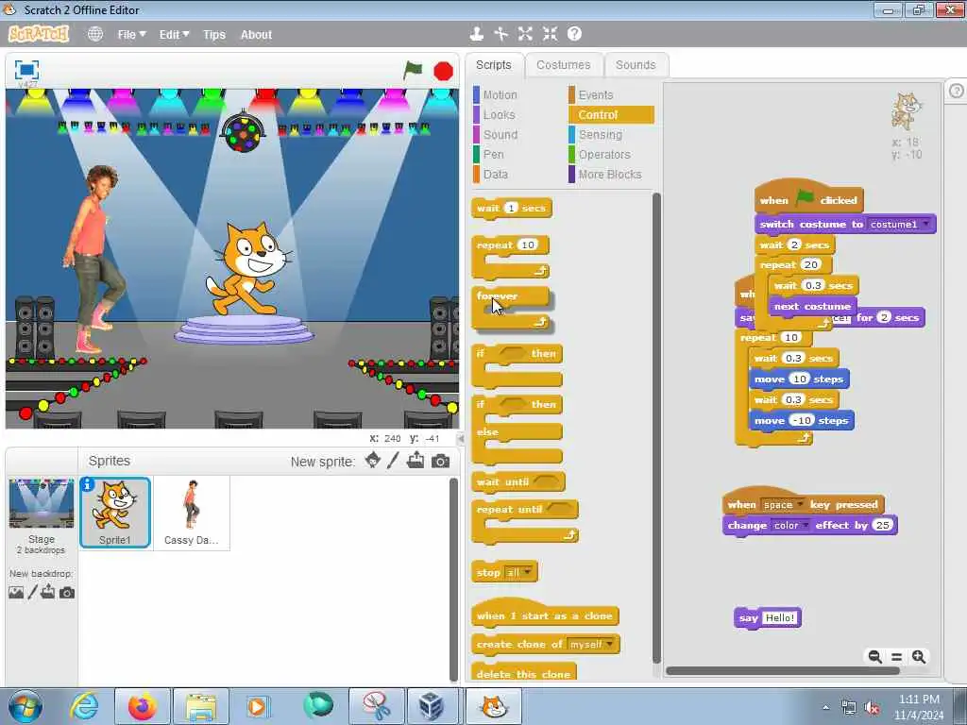Click the sprites pane vertical scrollbar
This screenshot has height=725, width=967.
[453, 578]
